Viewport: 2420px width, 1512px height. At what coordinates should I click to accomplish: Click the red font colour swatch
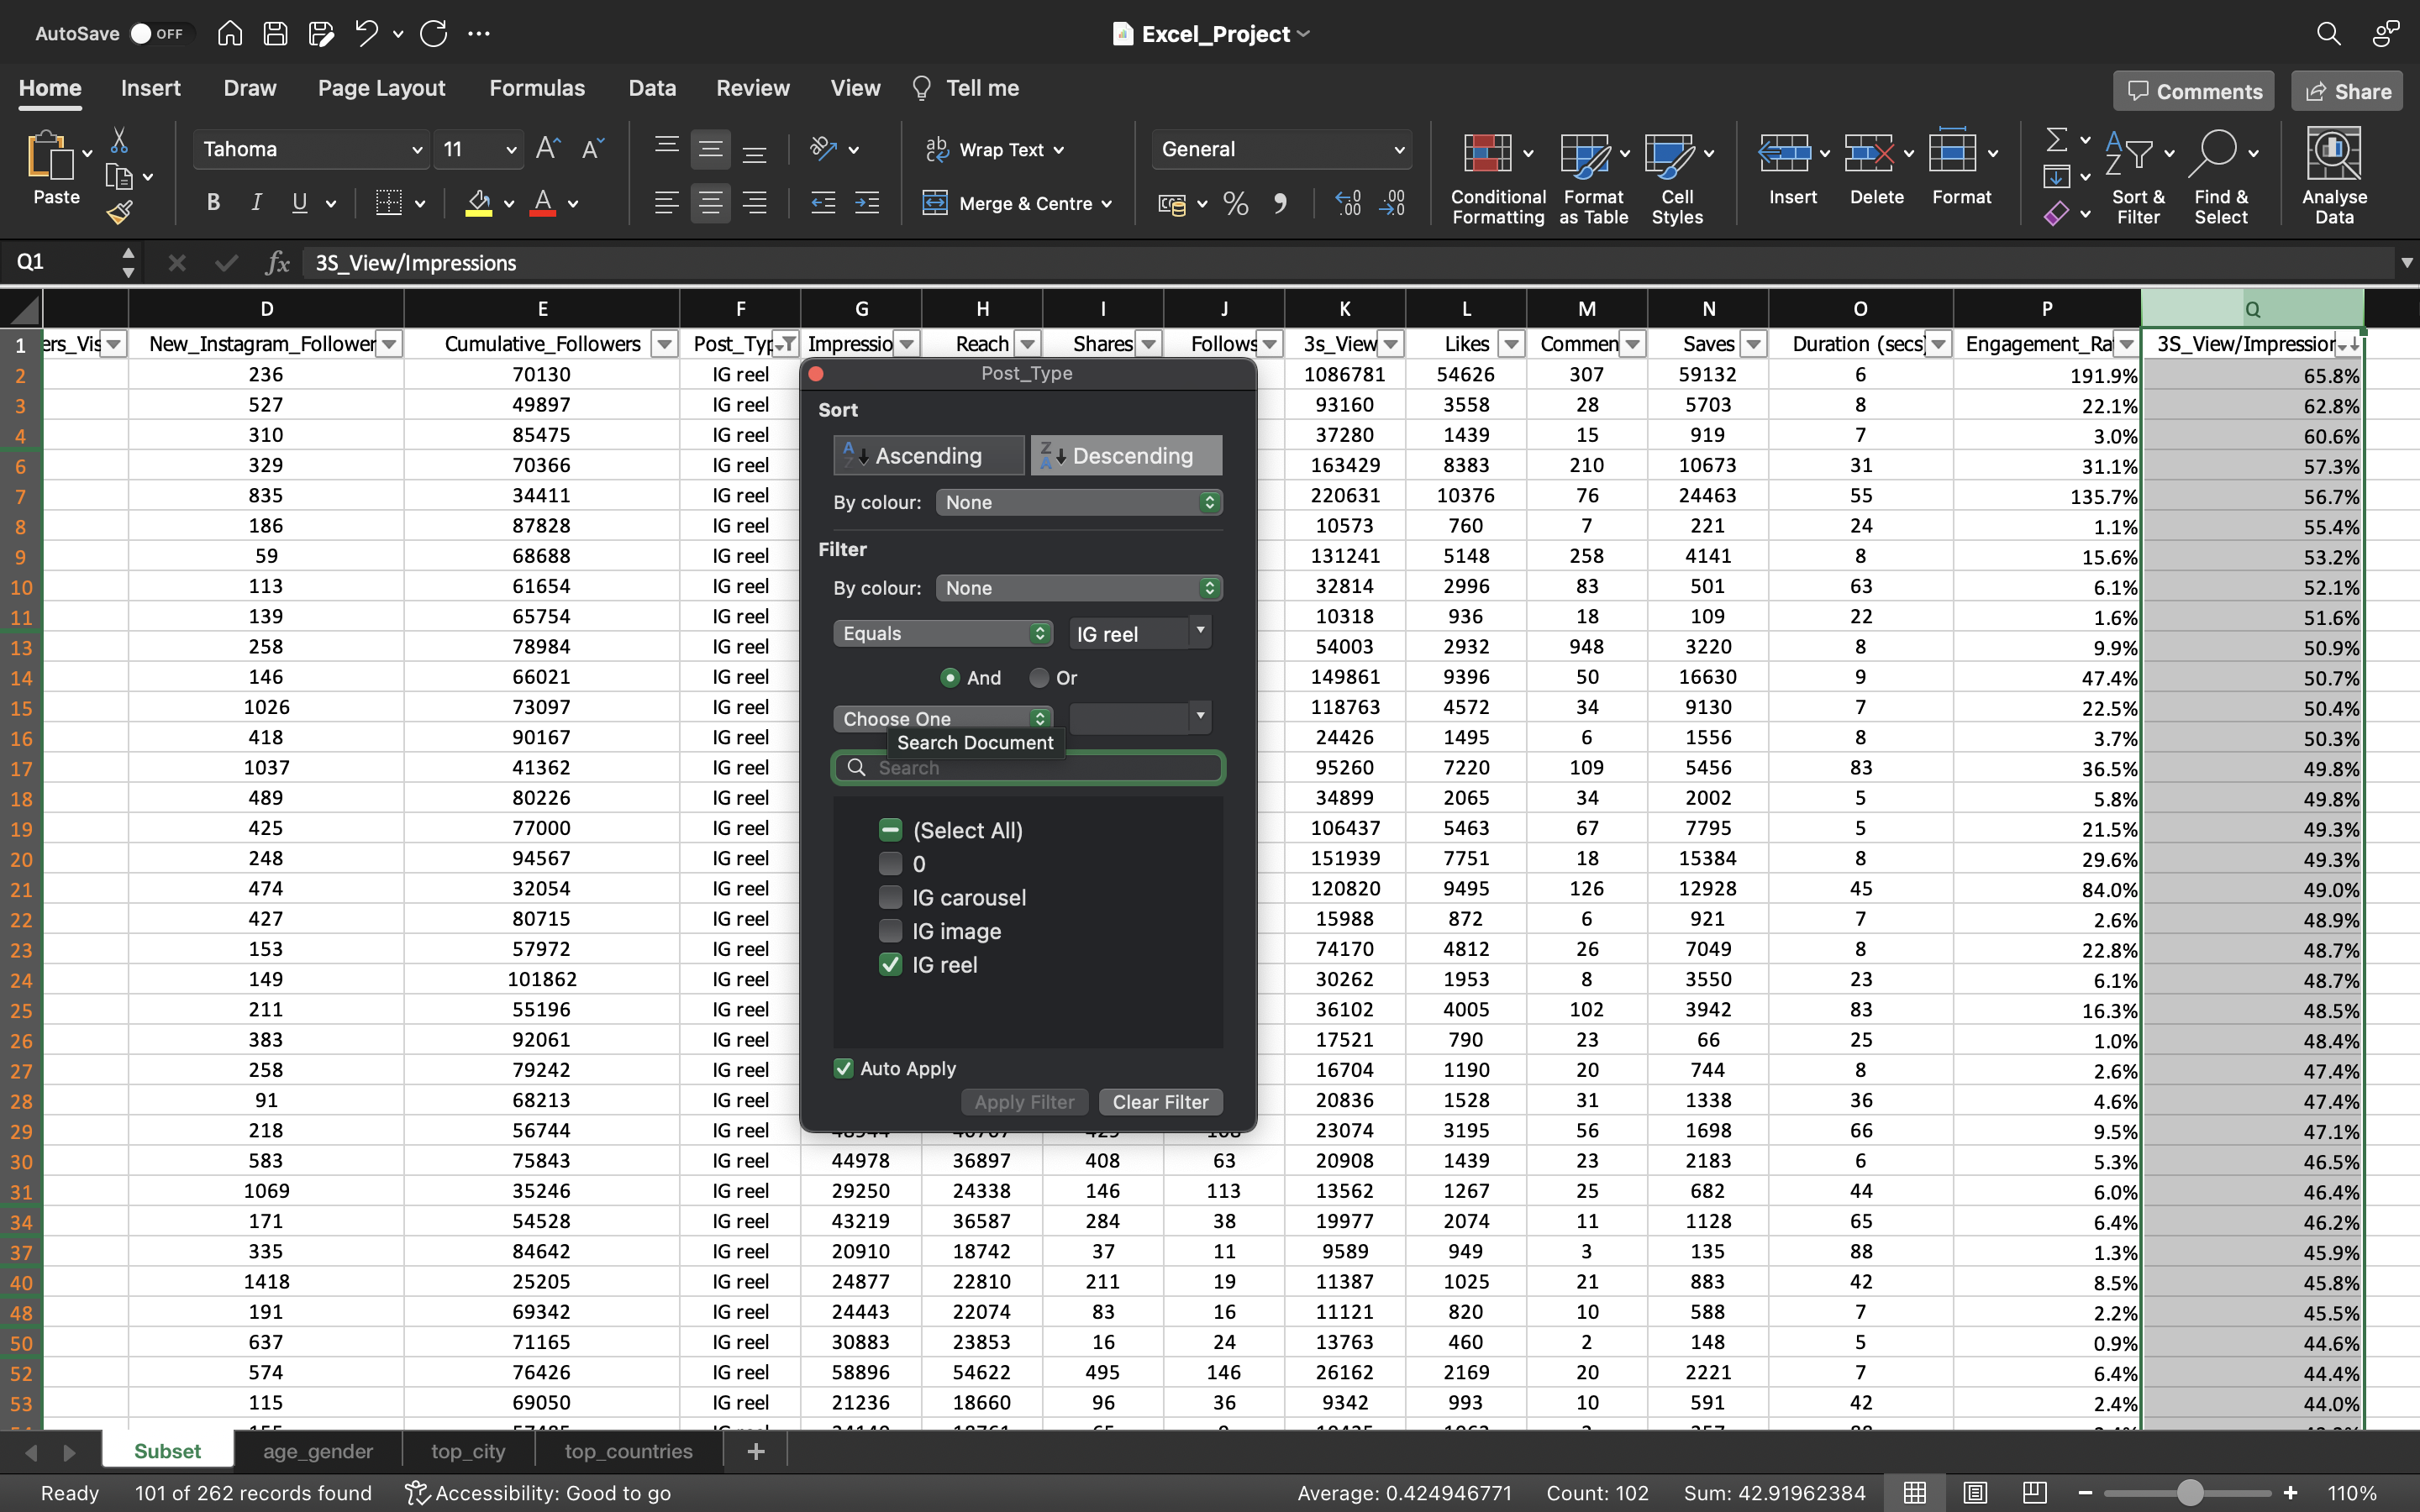542,203
